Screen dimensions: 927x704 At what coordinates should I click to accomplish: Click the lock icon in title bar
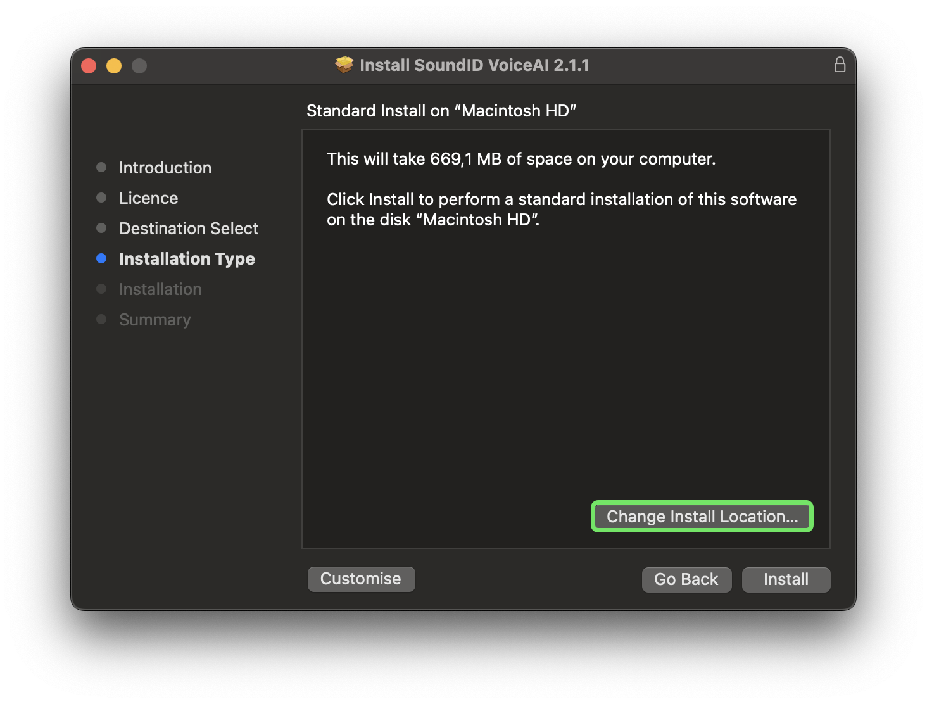tap(840, 65)
